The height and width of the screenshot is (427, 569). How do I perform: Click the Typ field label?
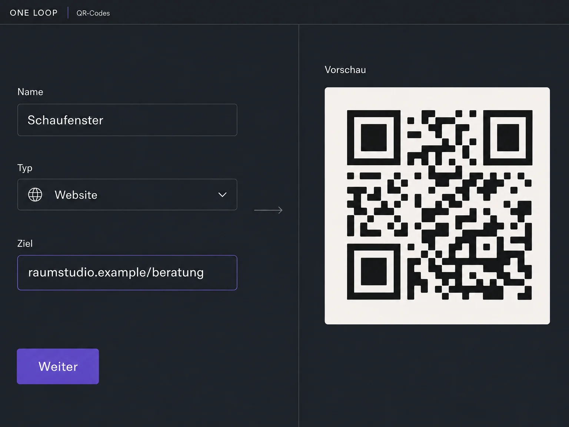[x=25, y=168]
